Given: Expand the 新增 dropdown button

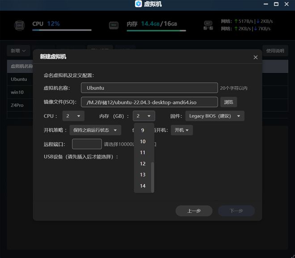Looking at the screenshot, I should (18, 51).
